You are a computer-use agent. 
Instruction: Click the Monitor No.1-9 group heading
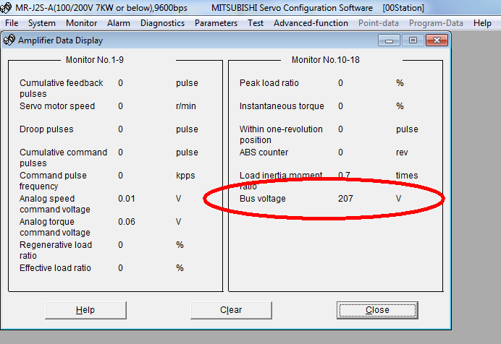95,60
